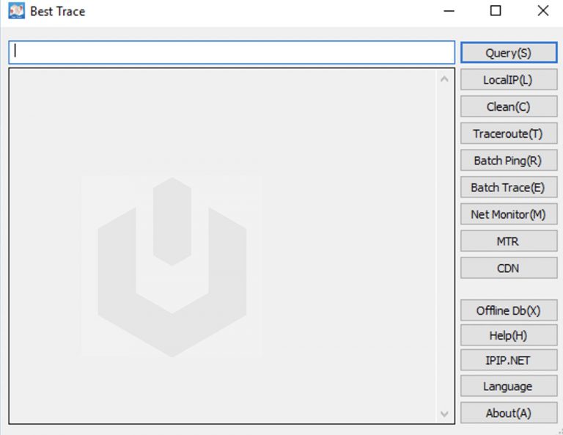Click the results scrollbar down arrow
563x435 pixels.
tap(444, 414)
